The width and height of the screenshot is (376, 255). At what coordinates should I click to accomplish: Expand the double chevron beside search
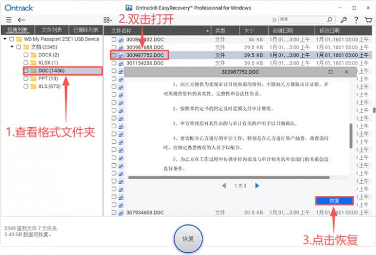[x=274, y=20]
